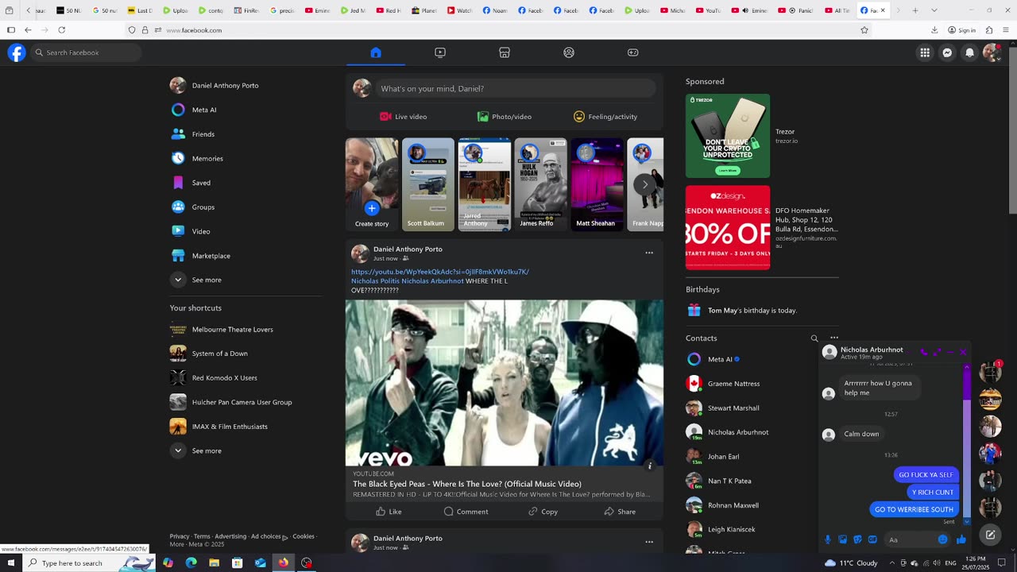Image resolution: width=1017 pixels, height=572 pixels.
Task: Choose a GIF in chat
Action: pyautogui.click(x=872, y=539)
